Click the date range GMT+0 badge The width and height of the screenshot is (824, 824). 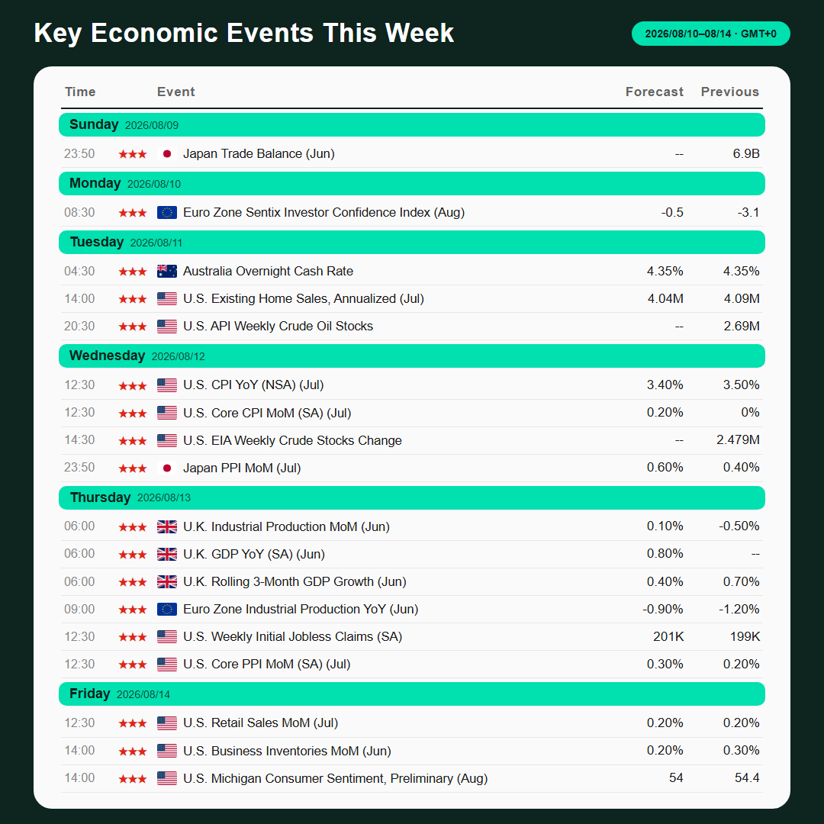click(710, 34)
